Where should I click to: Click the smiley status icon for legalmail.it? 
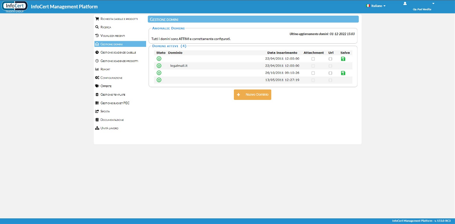159,66
